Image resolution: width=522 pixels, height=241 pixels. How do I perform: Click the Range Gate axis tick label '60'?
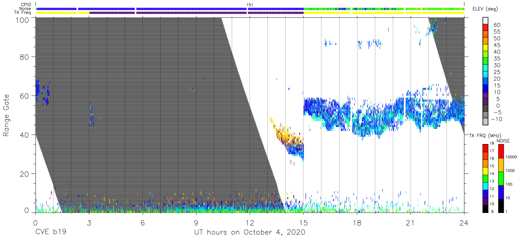pos(24,96)
